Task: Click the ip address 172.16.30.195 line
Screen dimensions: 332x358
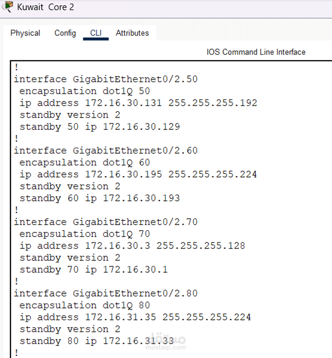Action: pos(138,175)
